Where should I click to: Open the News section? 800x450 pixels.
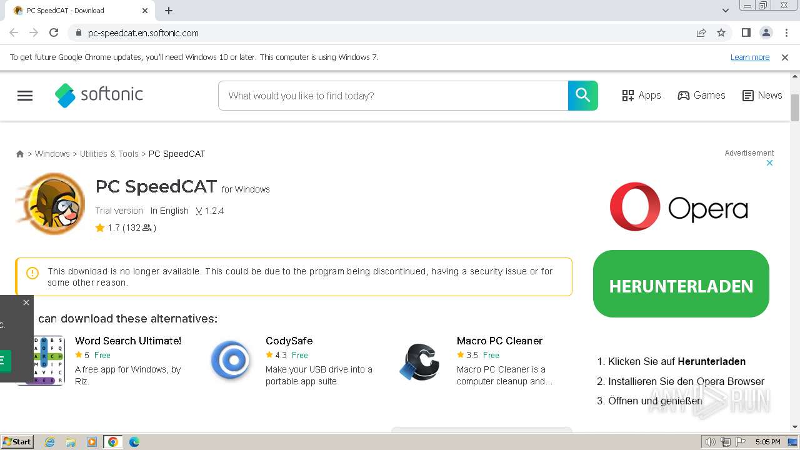point(762,95)
